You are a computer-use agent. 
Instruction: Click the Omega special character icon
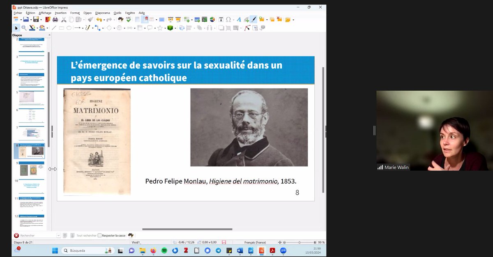(x=228, y=19)
